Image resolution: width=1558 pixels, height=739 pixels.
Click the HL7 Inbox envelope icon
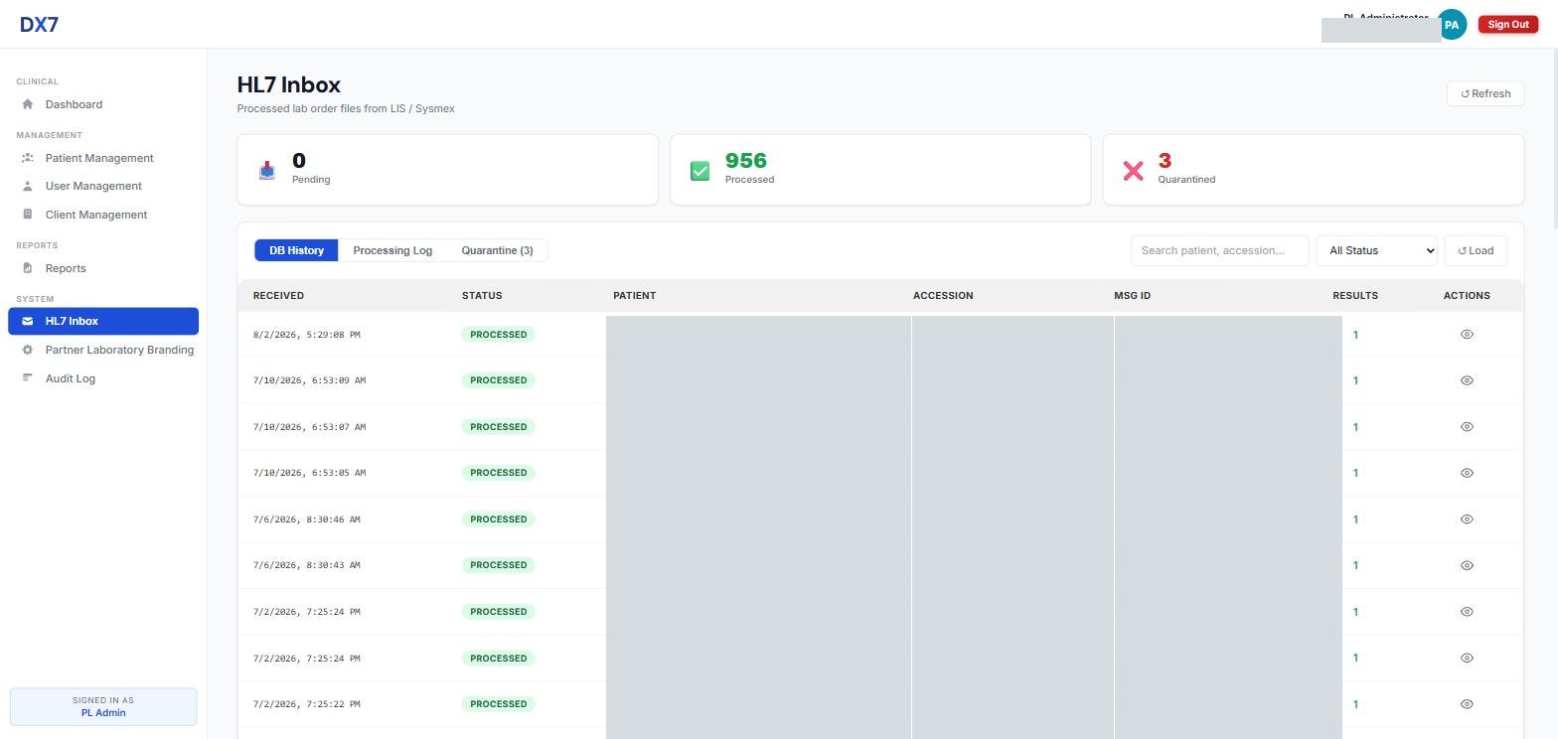pos(27,321)
